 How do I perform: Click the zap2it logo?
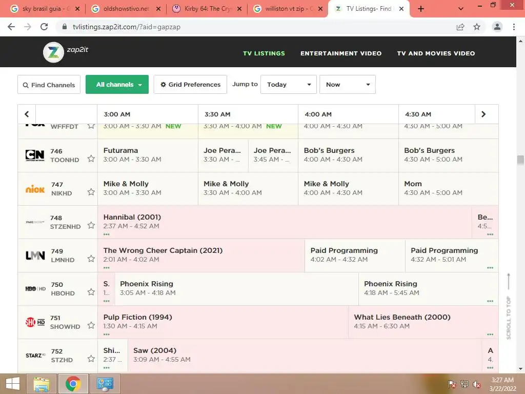point(66,52)
